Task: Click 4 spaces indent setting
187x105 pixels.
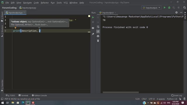Action: point(161,99)
